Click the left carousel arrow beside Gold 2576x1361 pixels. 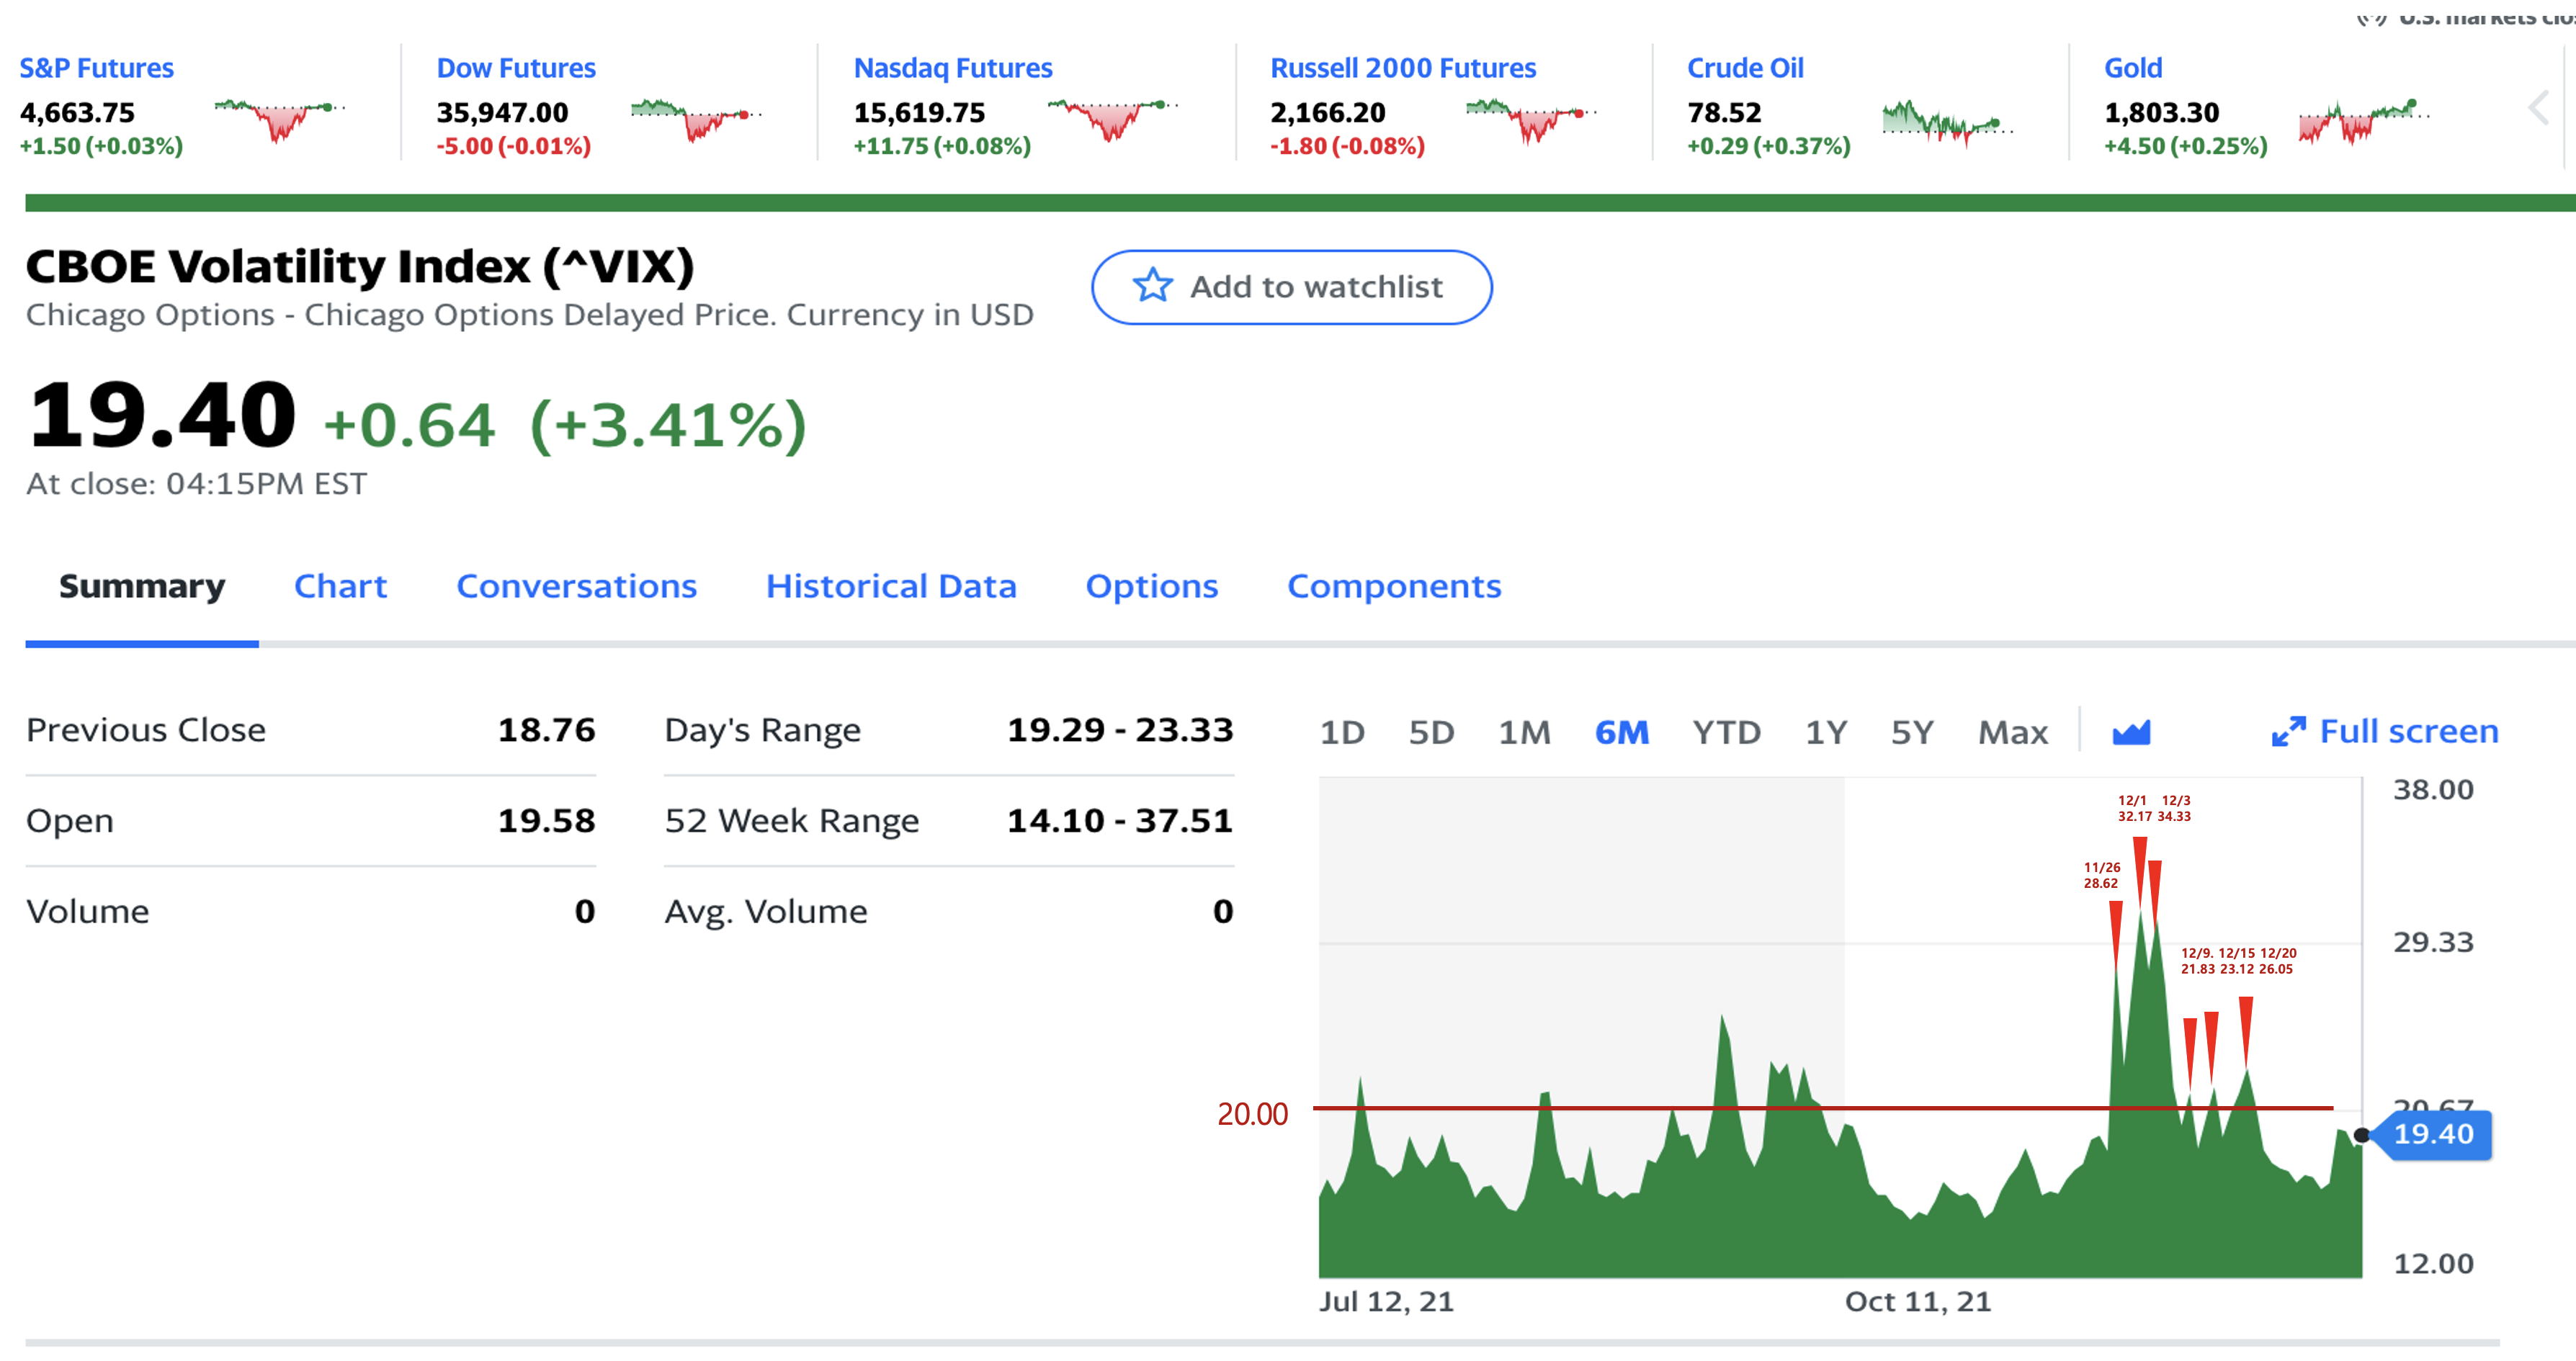click(x=2539, y=108)
